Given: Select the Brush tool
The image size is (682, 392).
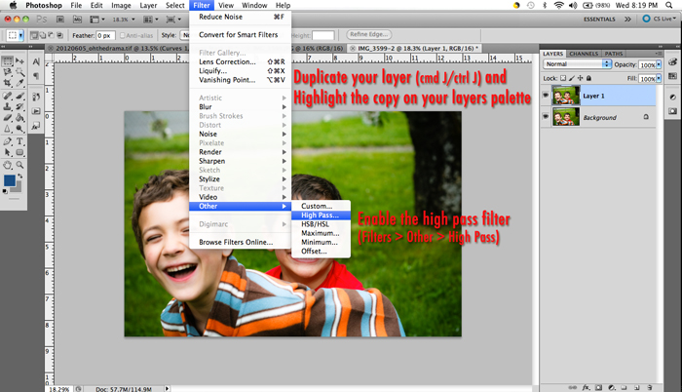Looking at the screenshot, I should coord(19,96).
